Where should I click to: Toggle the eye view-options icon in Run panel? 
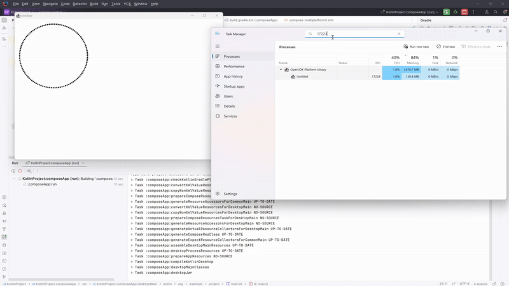click(x=29, y=171)
